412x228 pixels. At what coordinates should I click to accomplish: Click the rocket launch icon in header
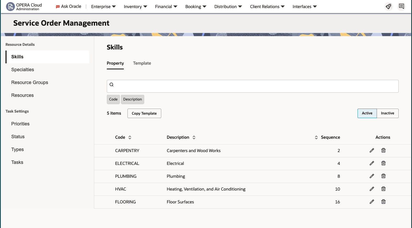pyautogui.click(x=388, y=6)
